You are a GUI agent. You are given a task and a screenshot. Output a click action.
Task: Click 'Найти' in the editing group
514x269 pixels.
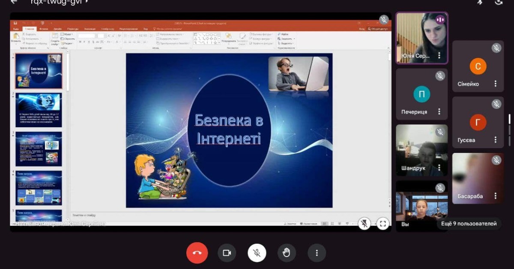tap(284, 34)
